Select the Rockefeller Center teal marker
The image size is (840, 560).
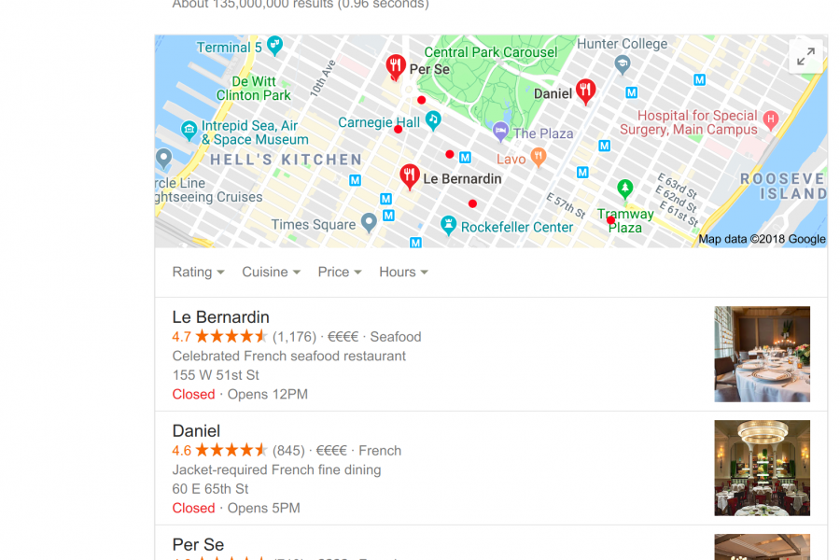pyautogui.click(x=448, y=225)
